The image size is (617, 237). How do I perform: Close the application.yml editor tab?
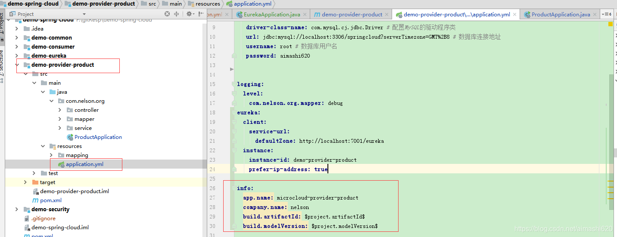tap(515, 15)
